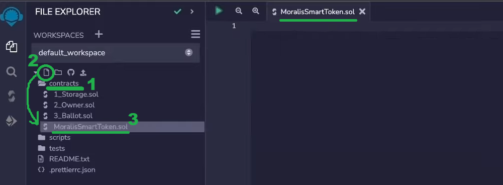Click the zoom in magnifier icon
This screenshot has width=503, height=185.
(256, 11)
